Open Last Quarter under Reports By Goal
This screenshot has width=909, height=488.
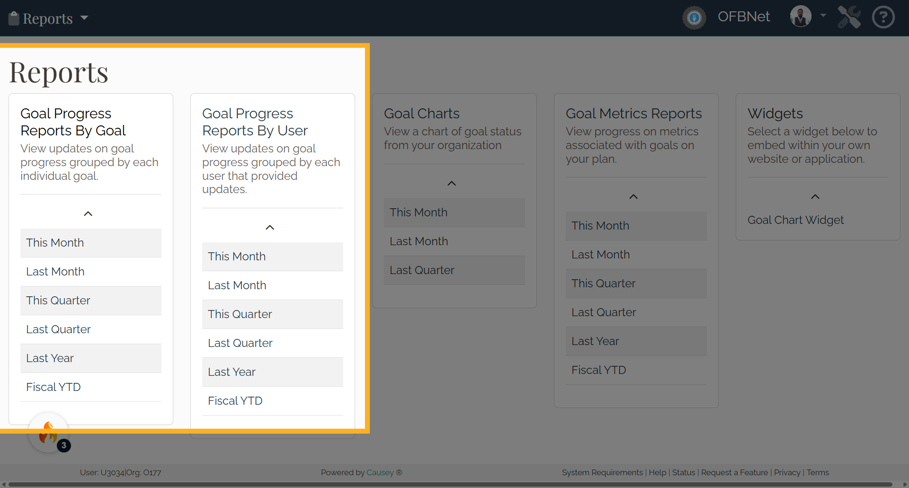(x=91, y=329)
